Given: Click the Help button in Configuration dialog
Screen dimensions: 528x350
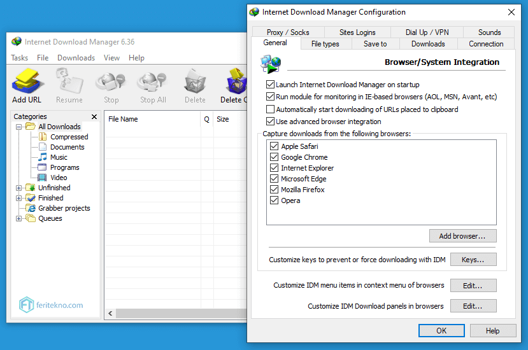Looking at the screenshot, I should pyautogui.click(x=493, y=330).
